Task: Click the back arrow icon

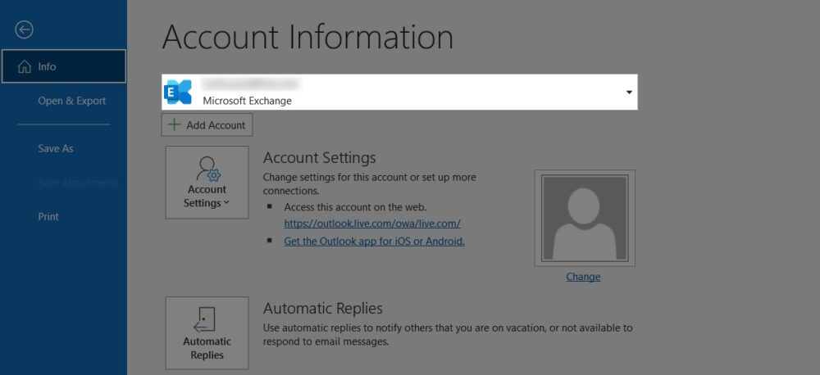Action: (24, 29)
